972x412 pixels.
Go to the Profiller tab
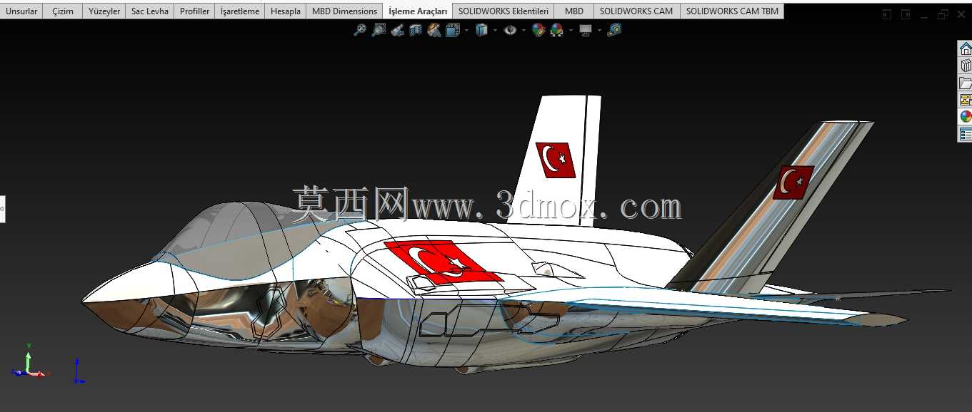[195, 11]
